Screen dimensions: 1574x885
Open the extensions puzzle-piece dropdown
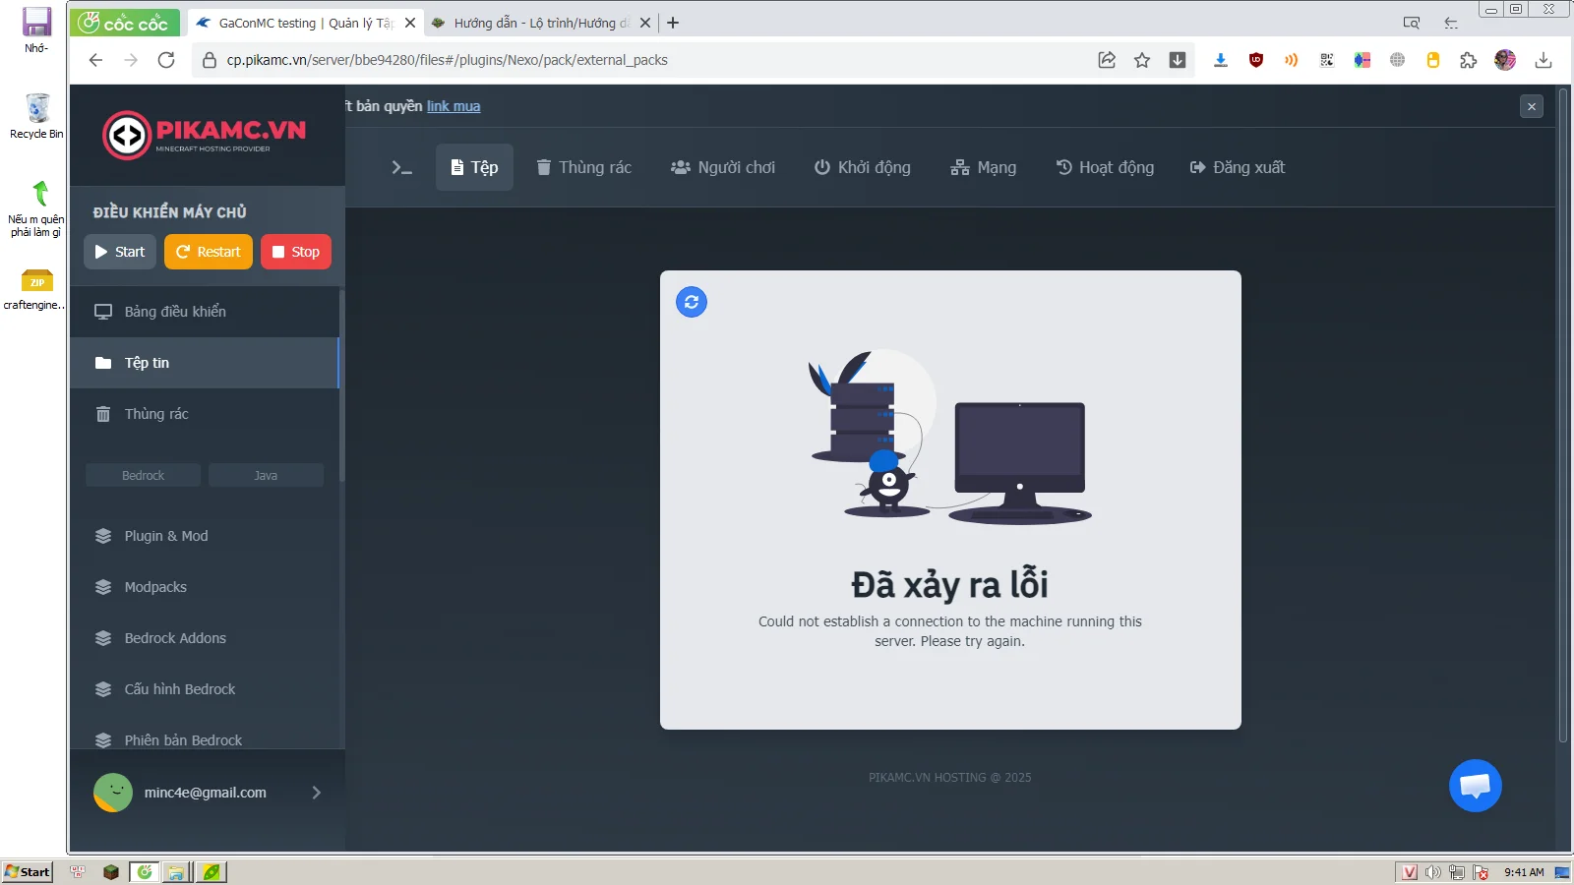click(1470, 60)
